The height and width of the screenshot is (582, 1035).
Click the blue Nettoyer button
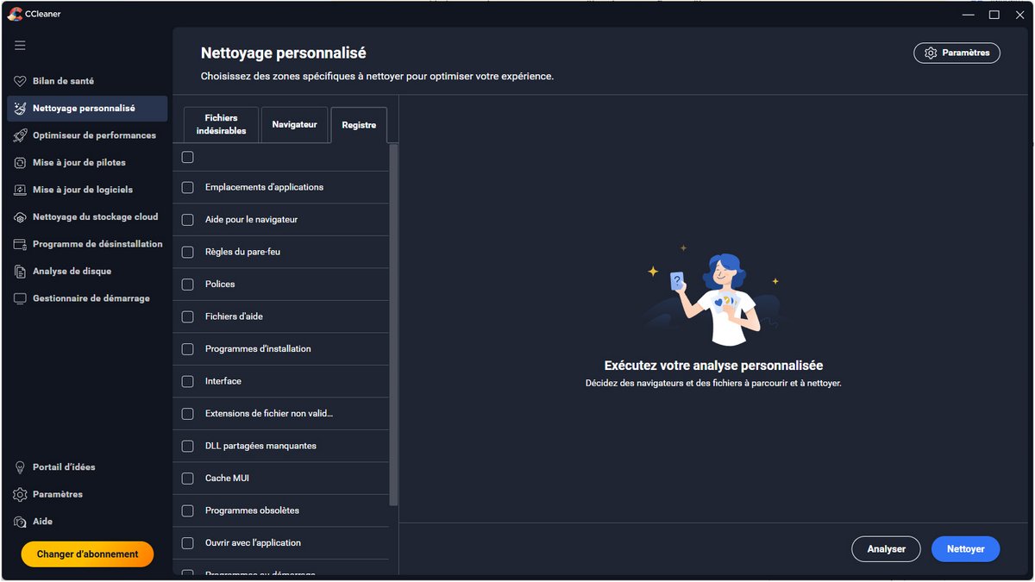965,549
